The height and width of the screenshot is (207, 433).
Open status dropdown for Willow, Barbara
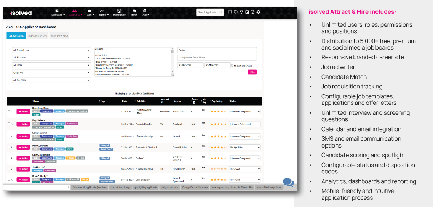pos(244,148)
